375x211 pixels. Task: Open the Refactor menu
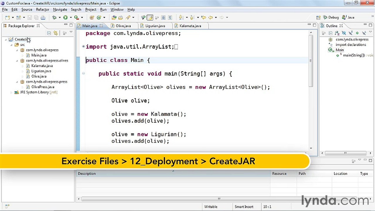coord(42,9)
